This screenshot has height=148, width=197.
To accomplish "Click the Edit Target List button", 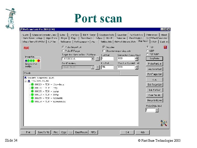I will point(155,85).
